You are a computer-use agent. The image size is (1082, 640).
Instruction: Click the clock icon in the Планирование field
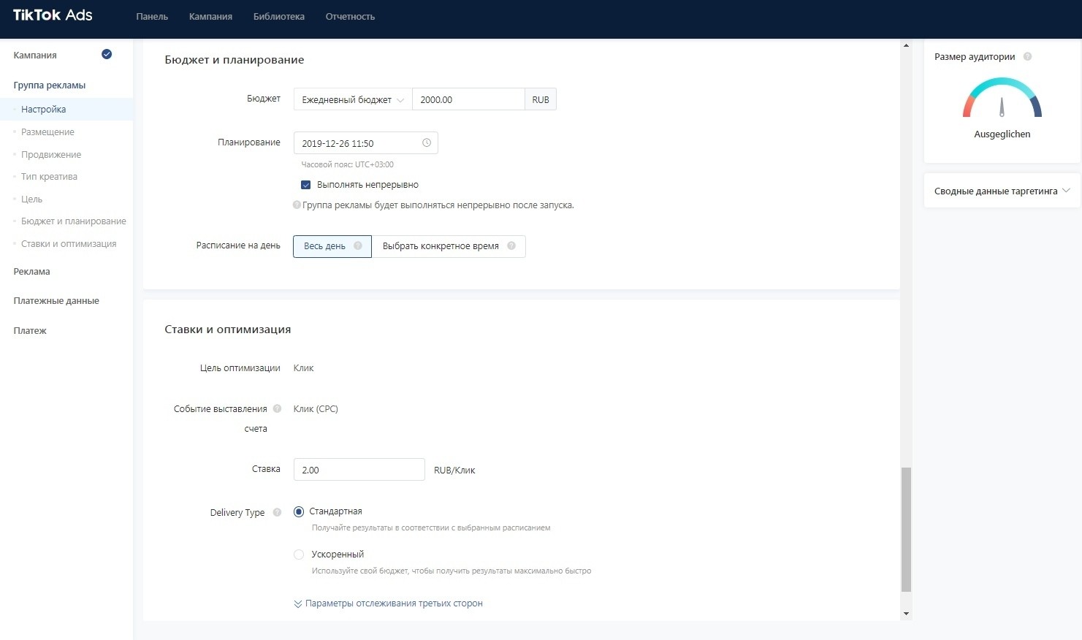coord(427,142)
